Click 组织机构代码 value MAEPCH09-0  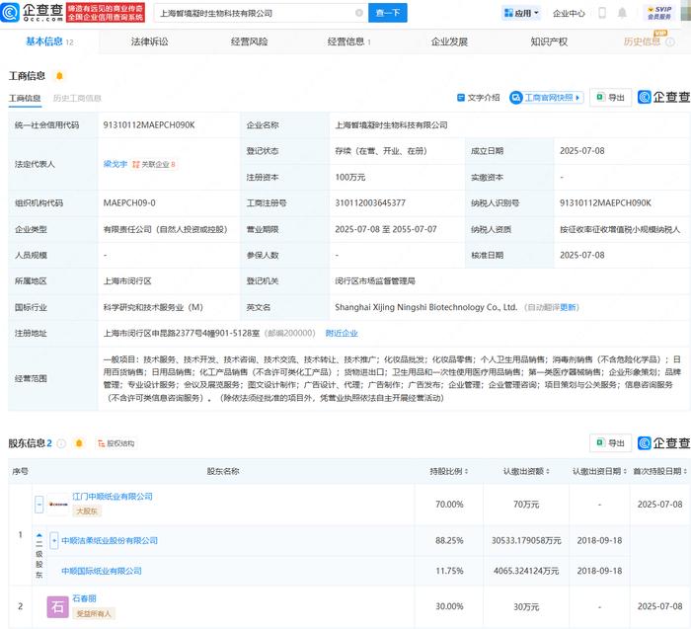(x=129, y=203)
